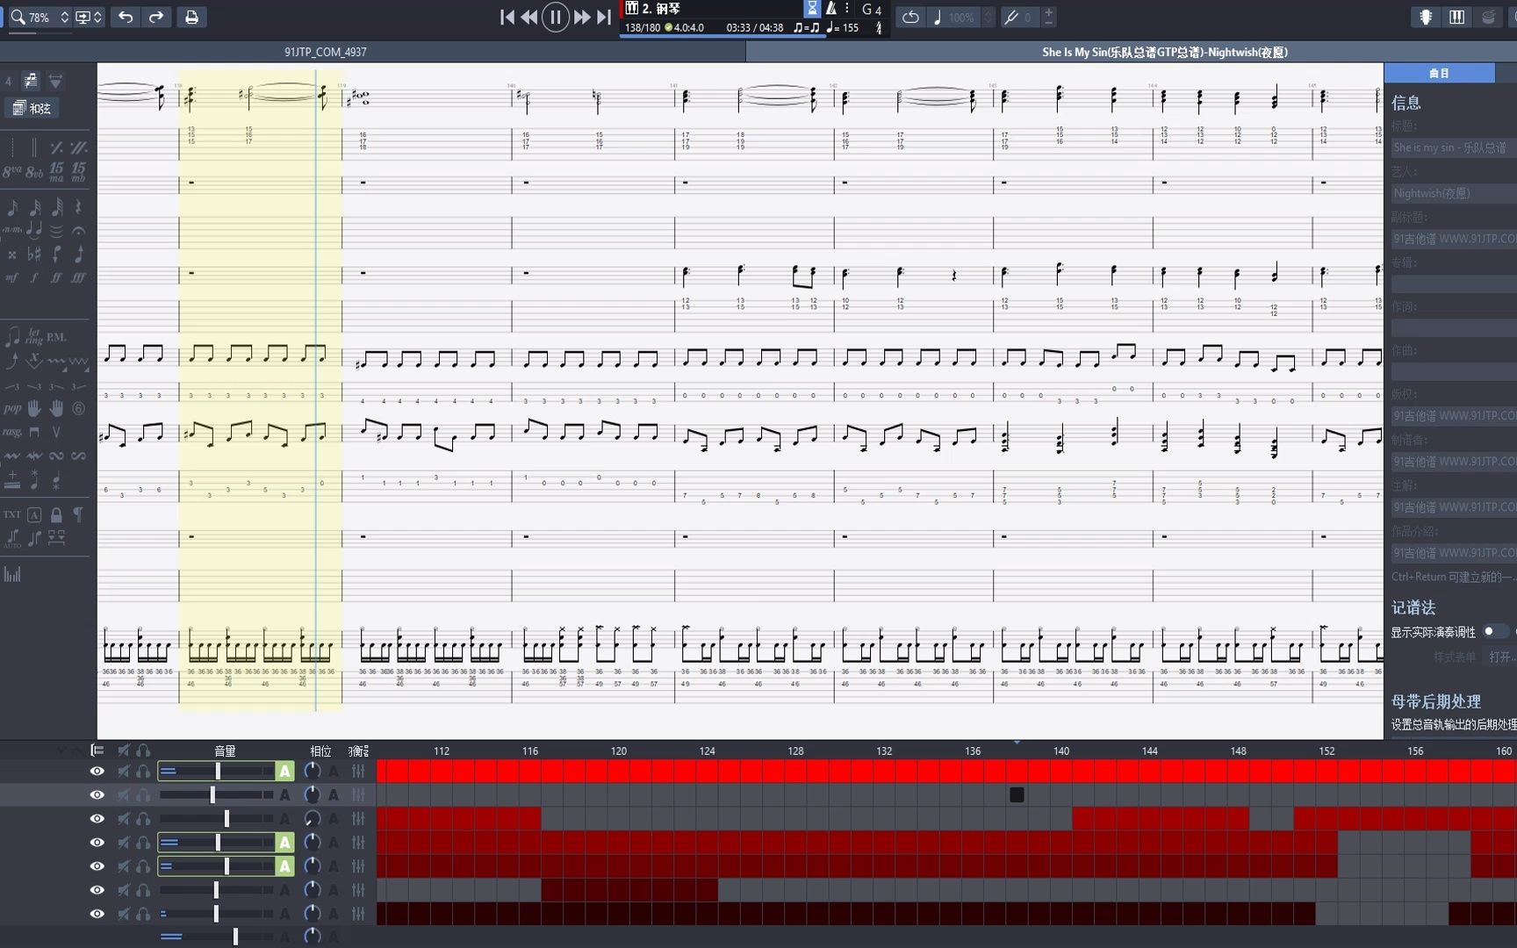Click the third track's volume slider
This screenshot has width=1517, height=948.
coord(217,818)
